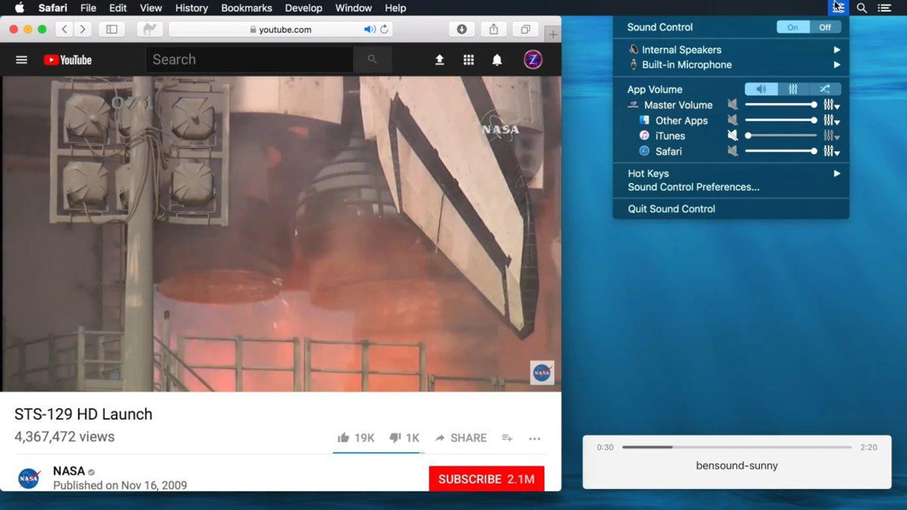The image size is (907, 510).
Task: Open the equalizer dropdown for Safari
Action: (831, 152)
